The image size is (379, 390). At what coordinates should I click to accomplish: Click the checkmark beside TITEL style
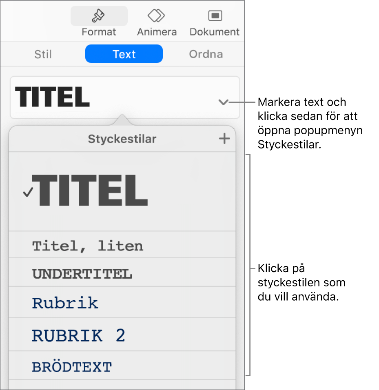[x=28, y=193]
